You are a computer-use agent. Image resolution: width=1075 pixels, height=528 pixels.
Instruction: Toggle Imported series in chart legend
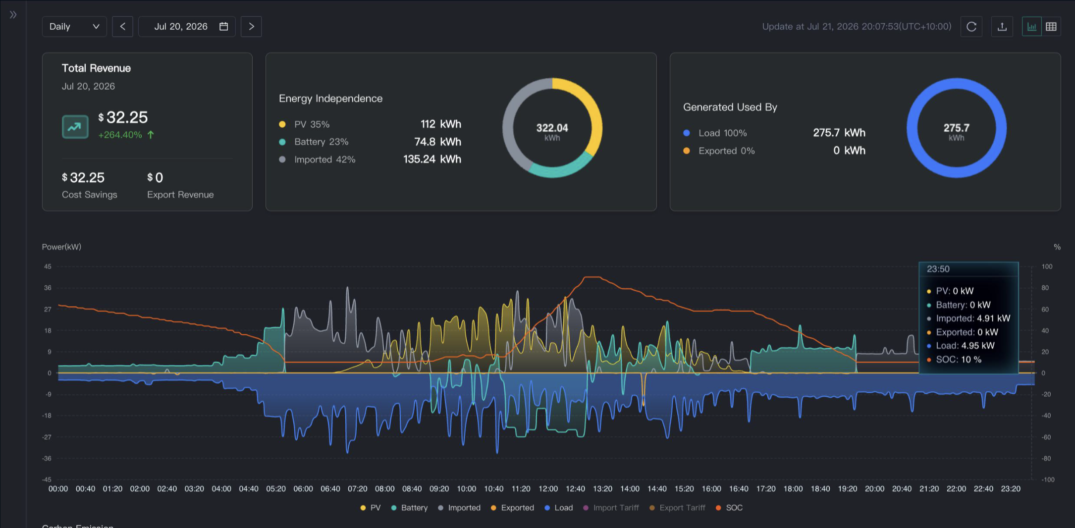[x=459, y=508]
